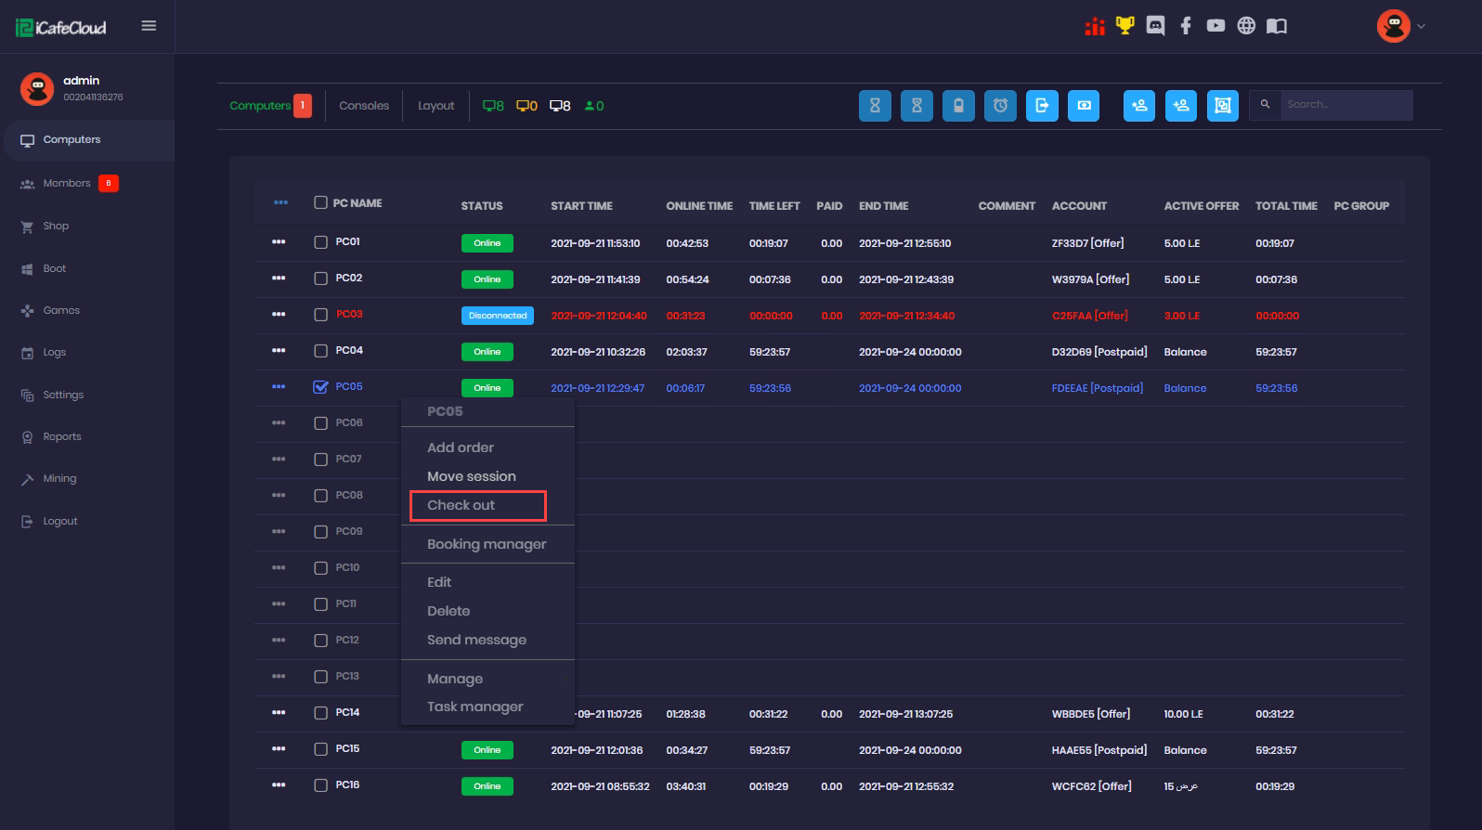
Task: Expand the admin avatar dropdown chevron
Action: (x=1421, y=26)
